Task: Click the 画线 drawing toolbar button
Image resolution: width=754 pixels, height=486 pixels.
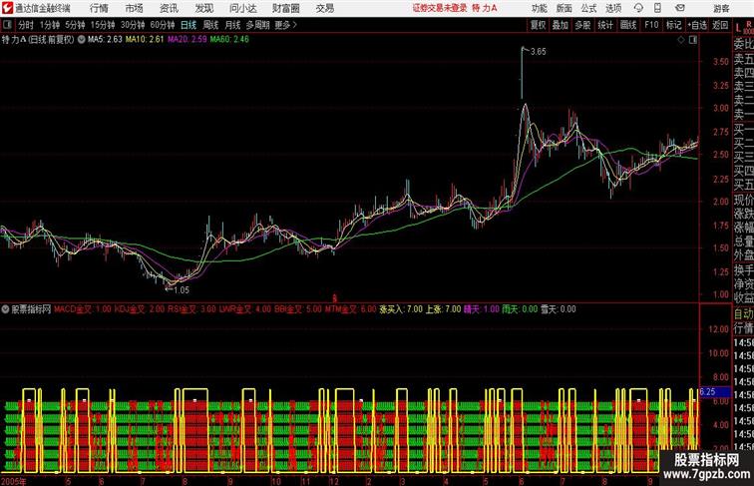Action: click(628, 25)
